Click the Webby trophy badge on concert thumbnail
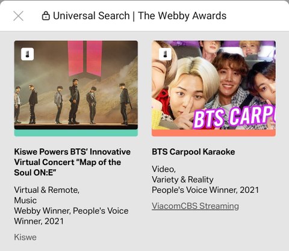This screenshot has height=251, width=289. tap(27, 54)
